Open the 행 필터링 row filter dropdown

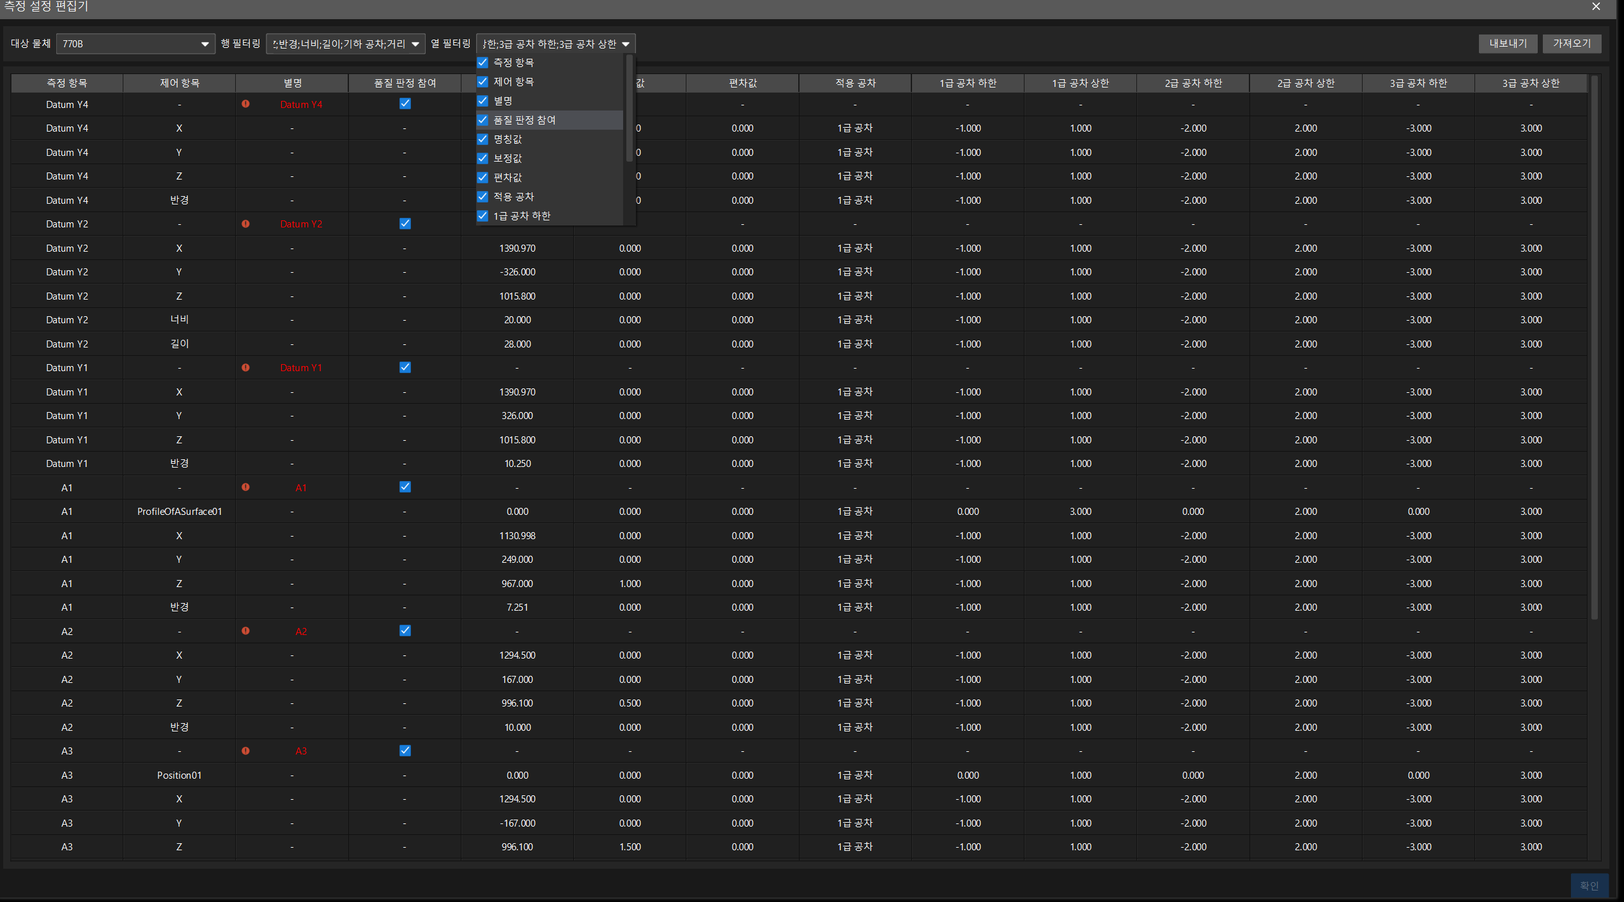(346, 44)
